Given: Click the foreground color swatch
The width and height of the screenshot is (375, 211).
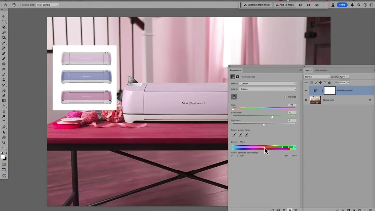Looking at the screenshot, I should (x=3, y=157).
